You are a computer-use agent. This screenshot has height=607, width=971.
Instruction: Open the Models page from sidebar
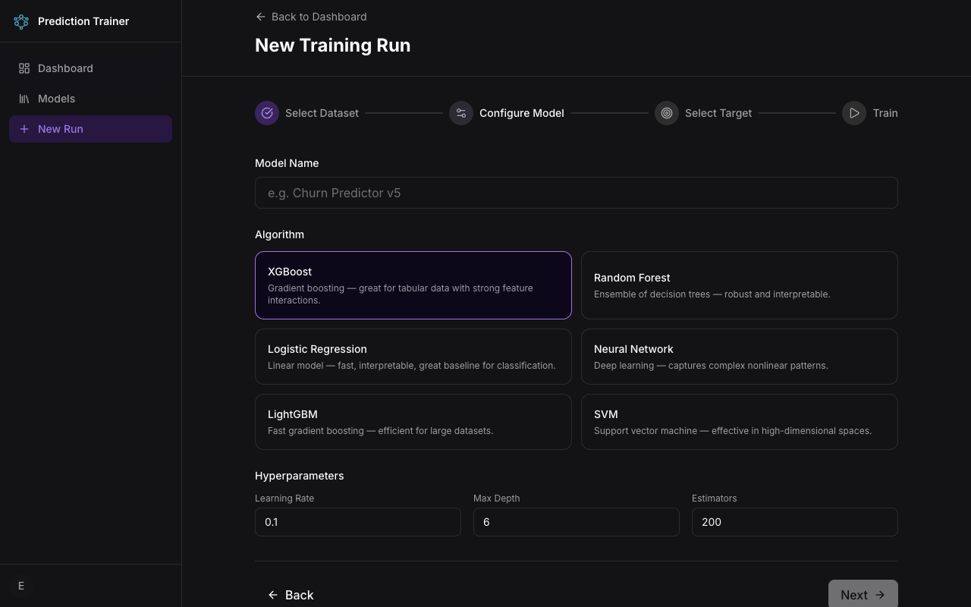(x=56, y=99)
